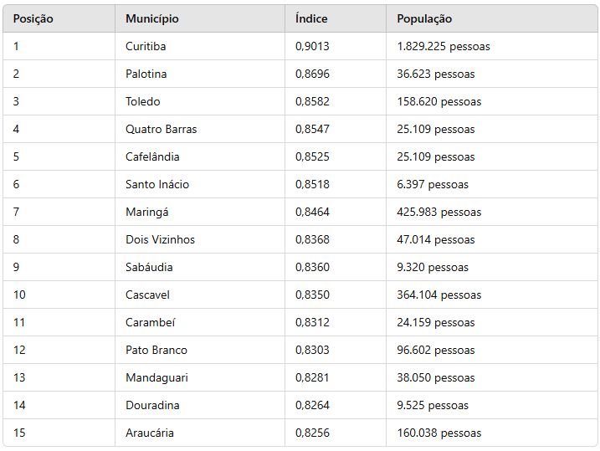
Task: Select the Pato Branco cell
Action: [x=156, y=350]
